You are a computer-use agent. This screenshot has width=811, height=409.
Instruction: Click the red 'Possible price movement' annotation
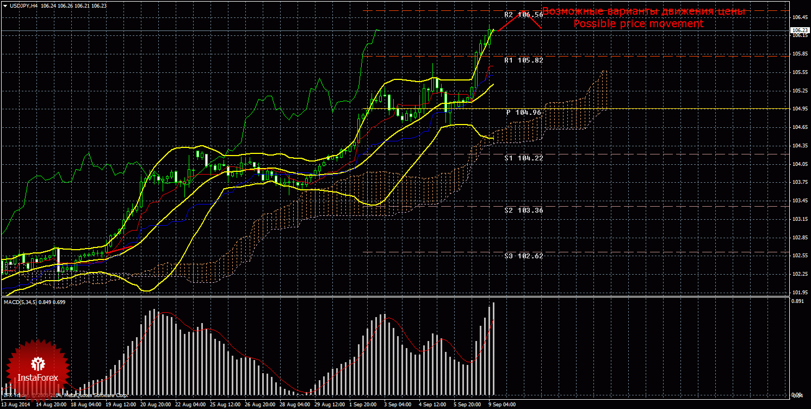tap(638, 24)
